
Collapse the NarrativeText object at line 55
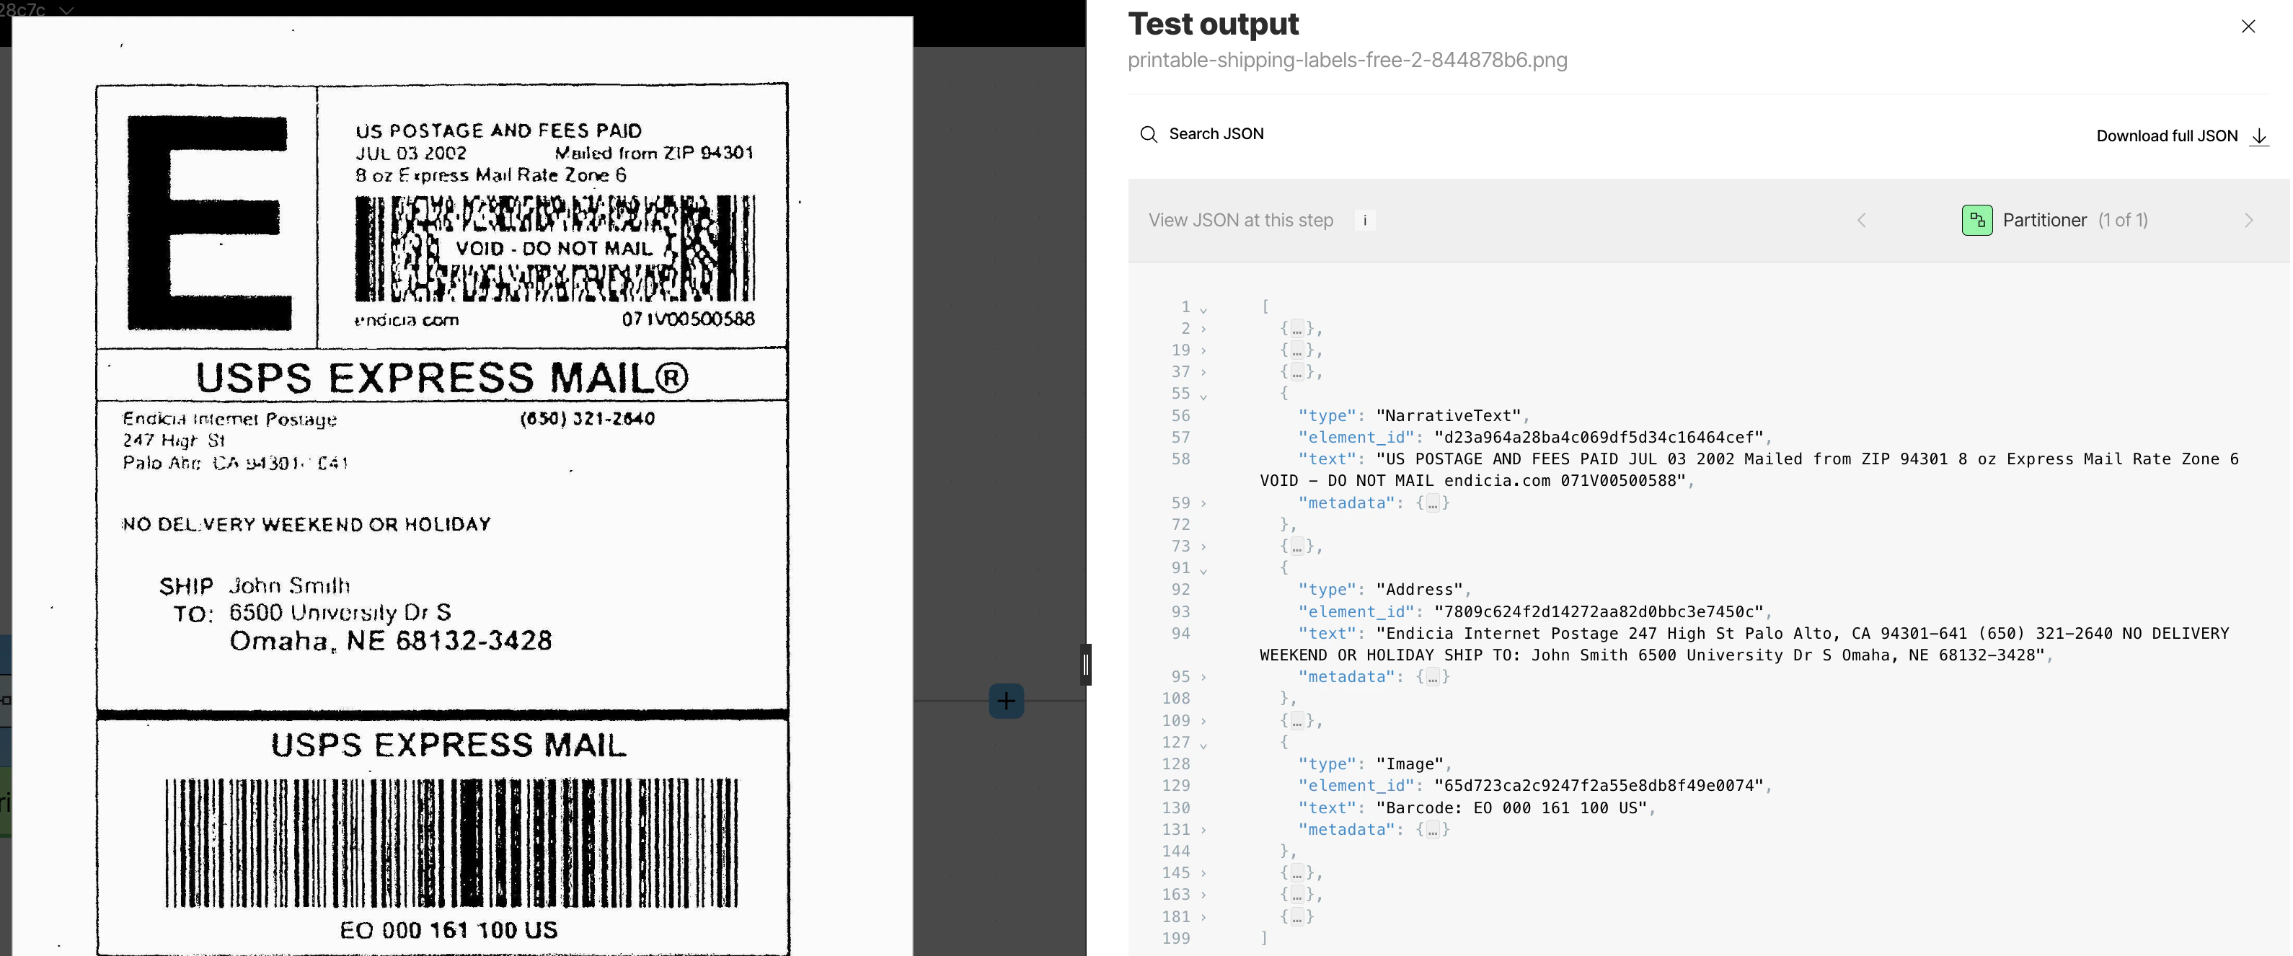[1203, 396]
